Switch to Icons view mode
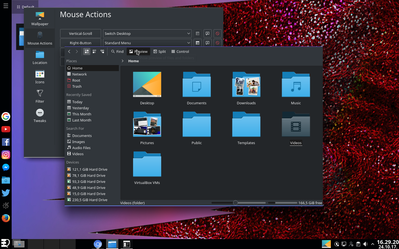This screenshot has height=249, width=399. 86,51
